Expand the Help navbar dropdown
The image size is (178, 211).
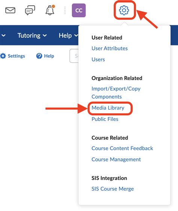(x=68, y=36)
